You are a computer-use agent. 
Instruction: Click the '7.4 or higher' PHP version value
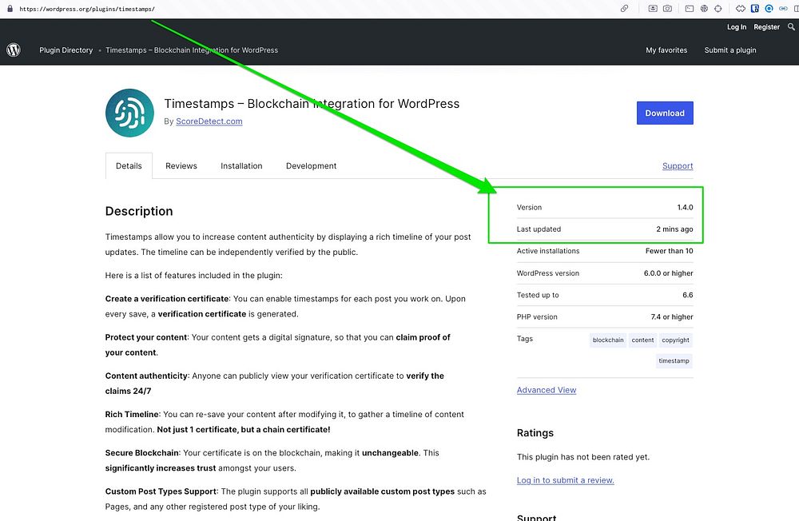point(672,317)
